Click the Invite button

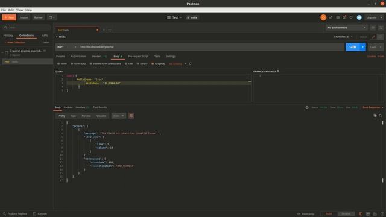pos(192,17)
